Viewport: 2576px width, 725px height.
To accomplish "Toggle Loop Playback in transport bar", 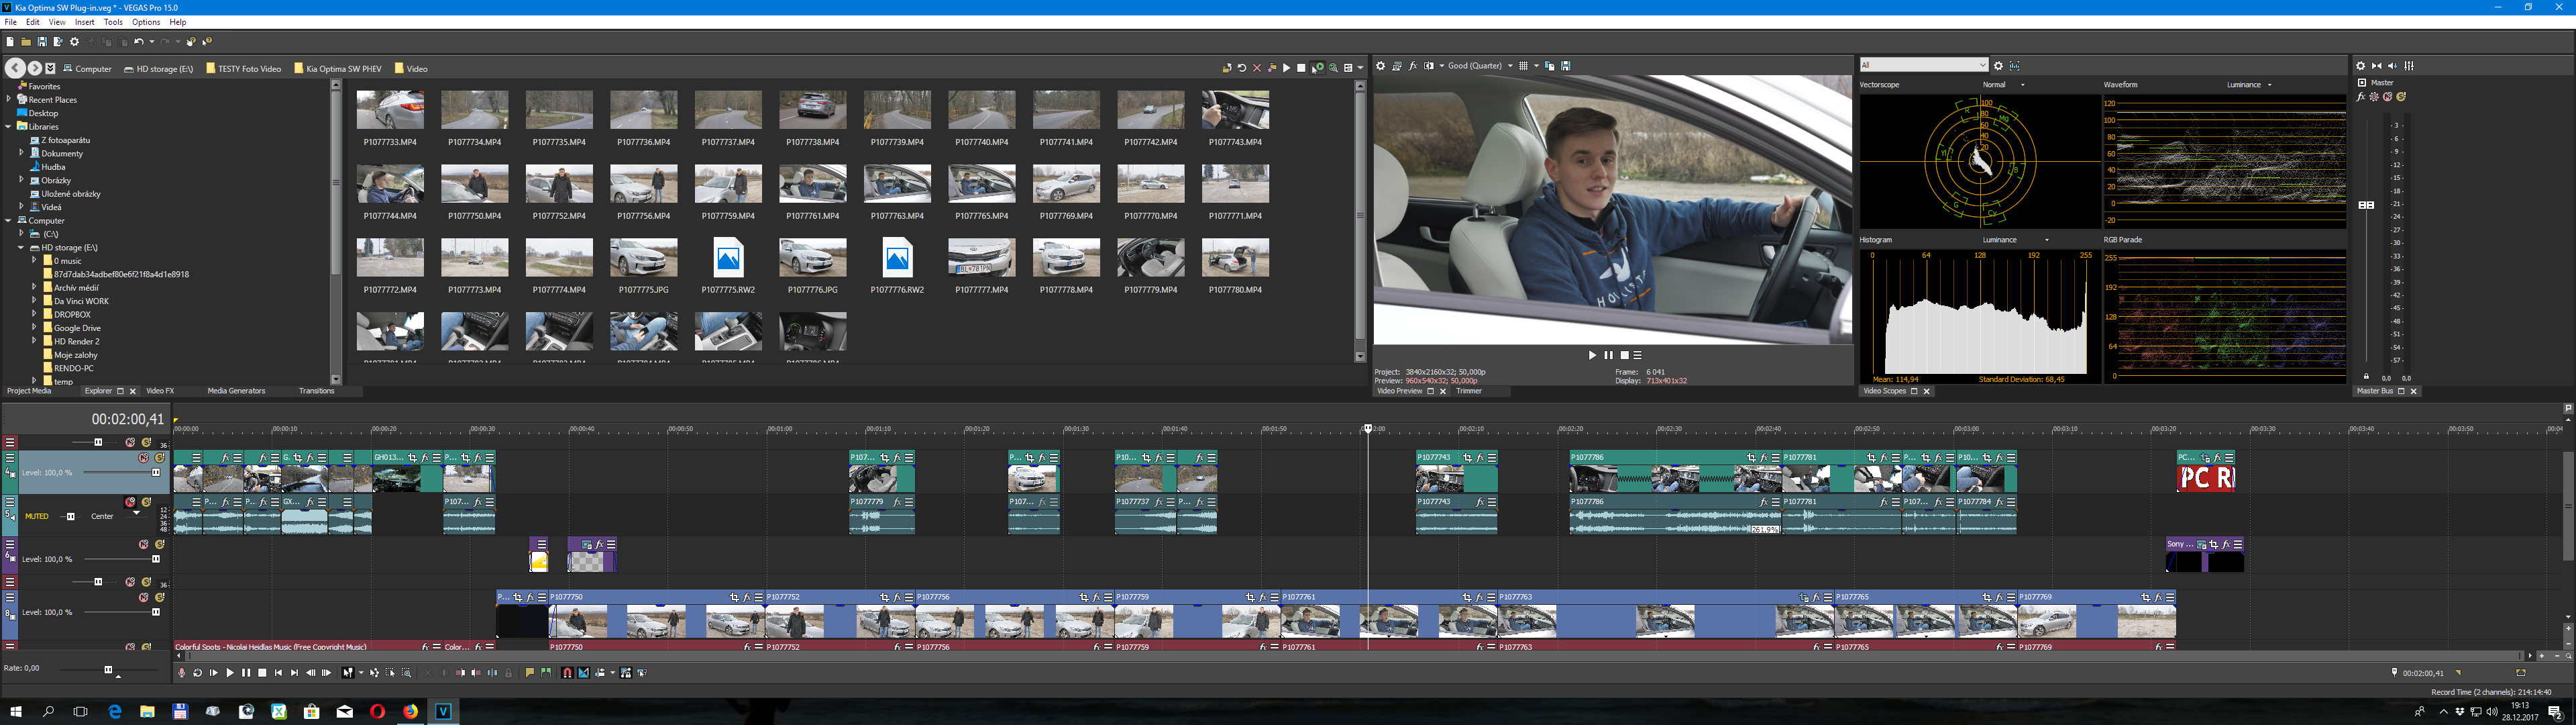I will pyautogui.click(x=198, y=673).
